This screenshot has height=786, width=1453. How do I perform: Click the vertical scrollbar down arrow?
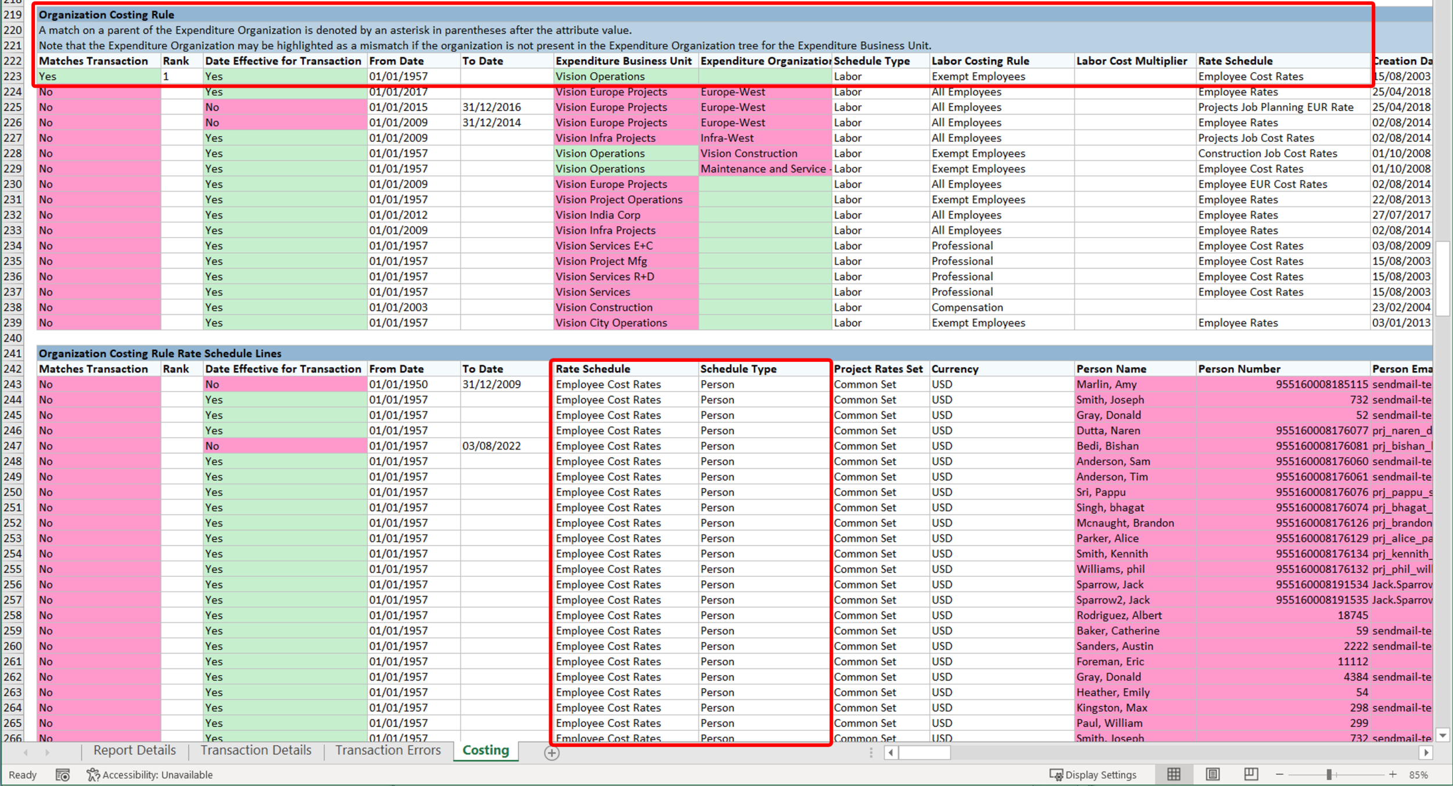coord(1443,735)
